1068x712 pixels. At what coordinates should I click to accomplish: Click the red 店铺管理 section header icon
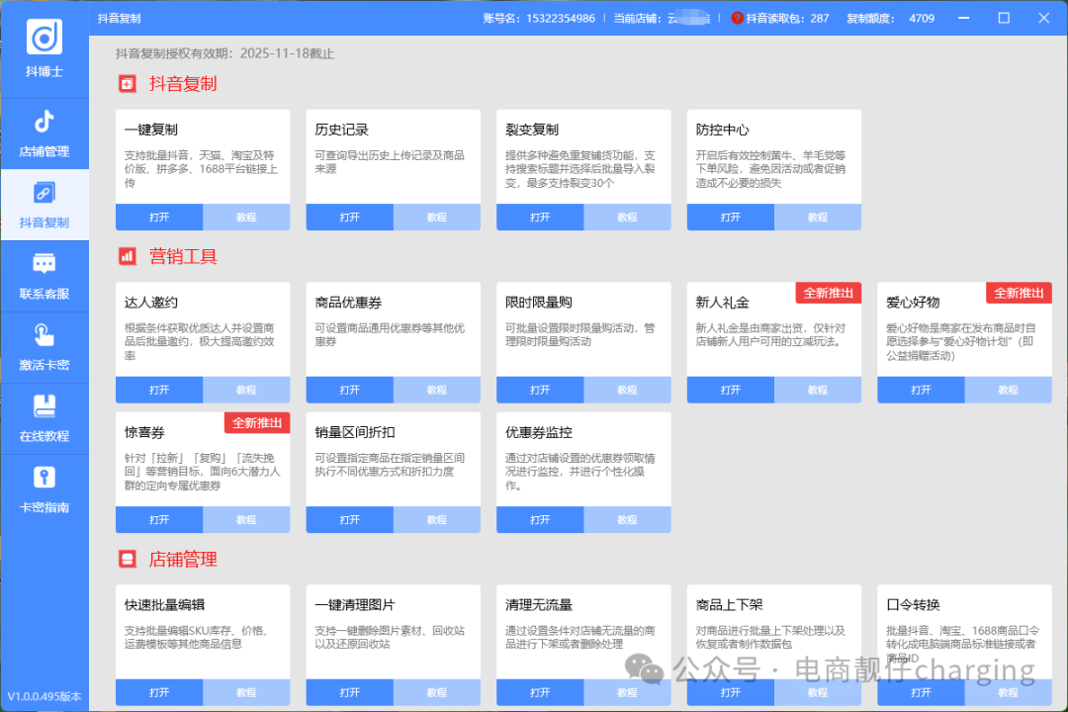(128, 559)
